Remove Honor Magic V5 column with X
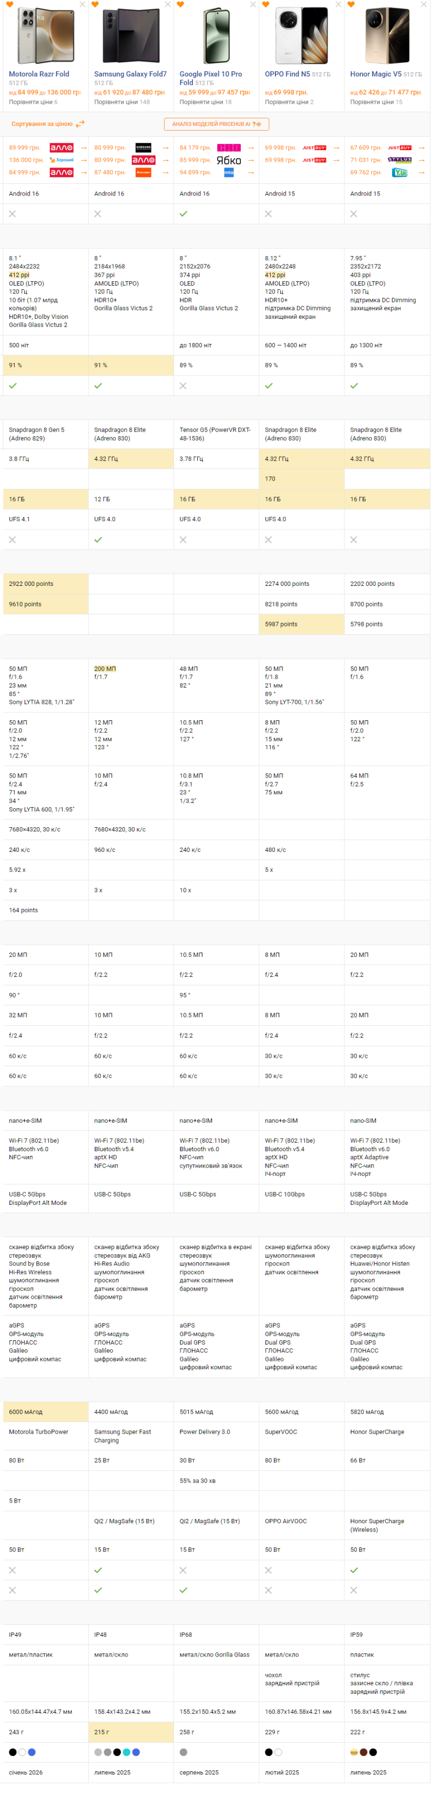 [x=424, y=4]
